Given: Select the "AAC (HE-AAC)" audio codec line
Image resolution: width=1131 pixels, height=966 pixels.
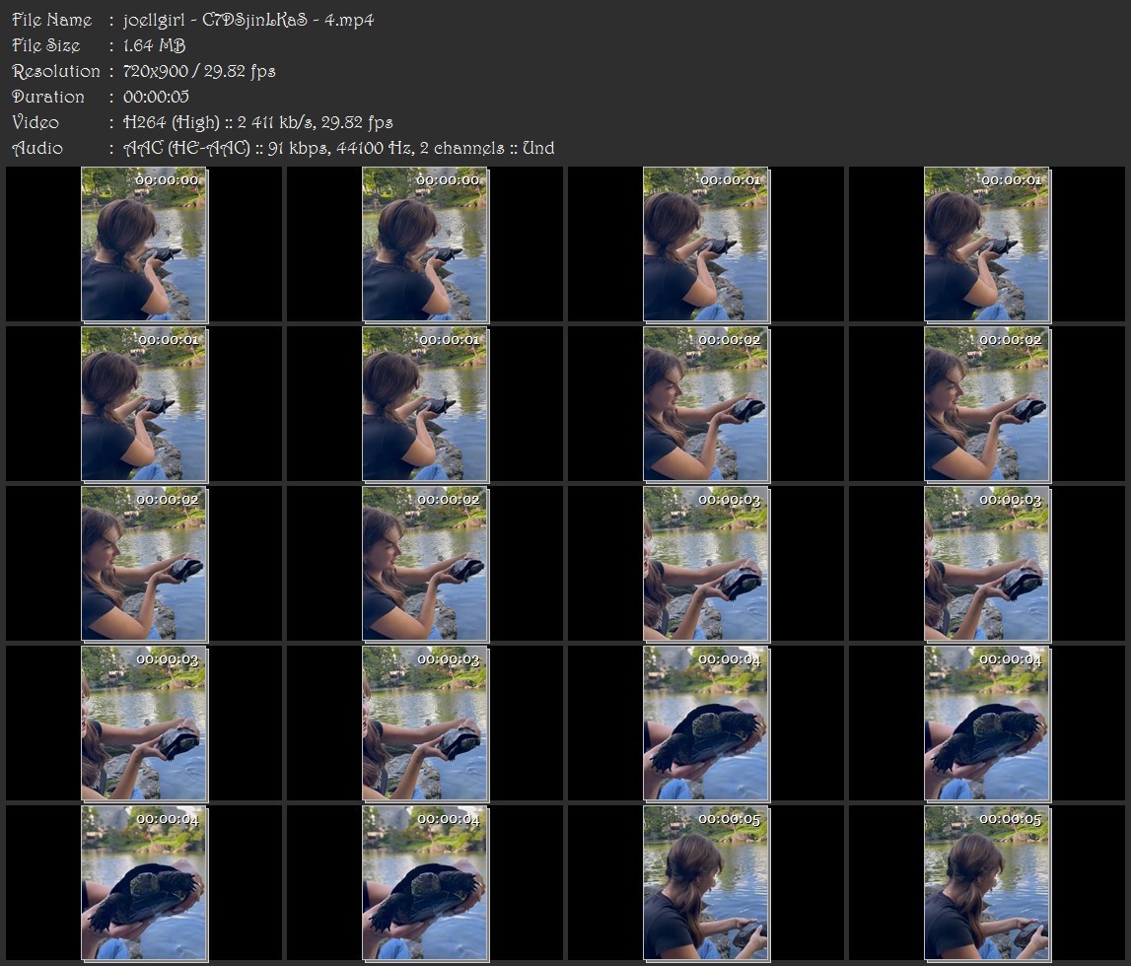Looking at the screenshot, I should (x=339, y=149).
